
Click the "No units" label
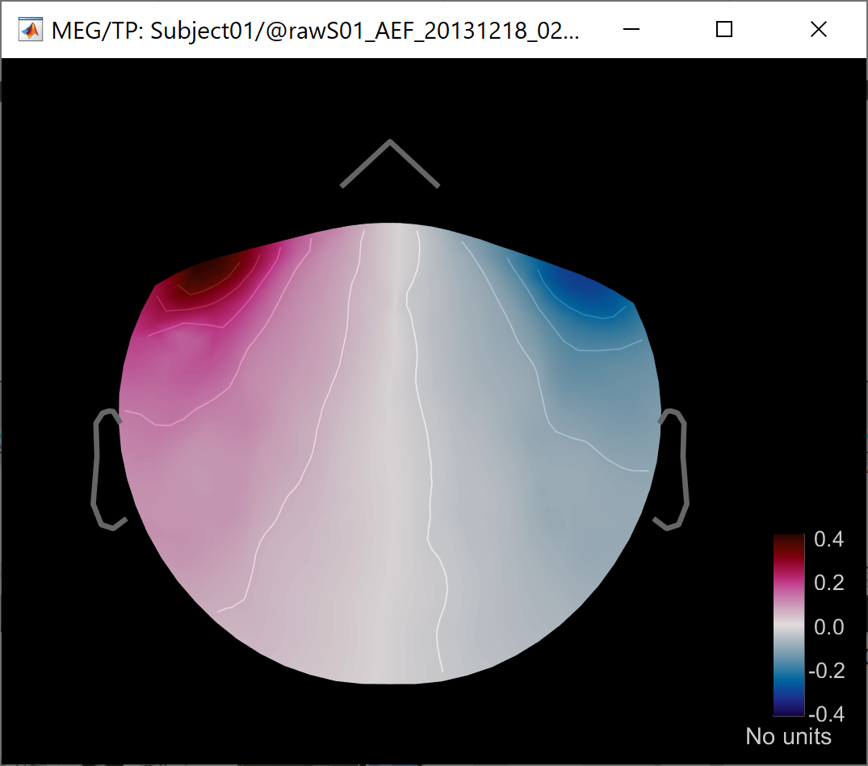coord(788,736)
